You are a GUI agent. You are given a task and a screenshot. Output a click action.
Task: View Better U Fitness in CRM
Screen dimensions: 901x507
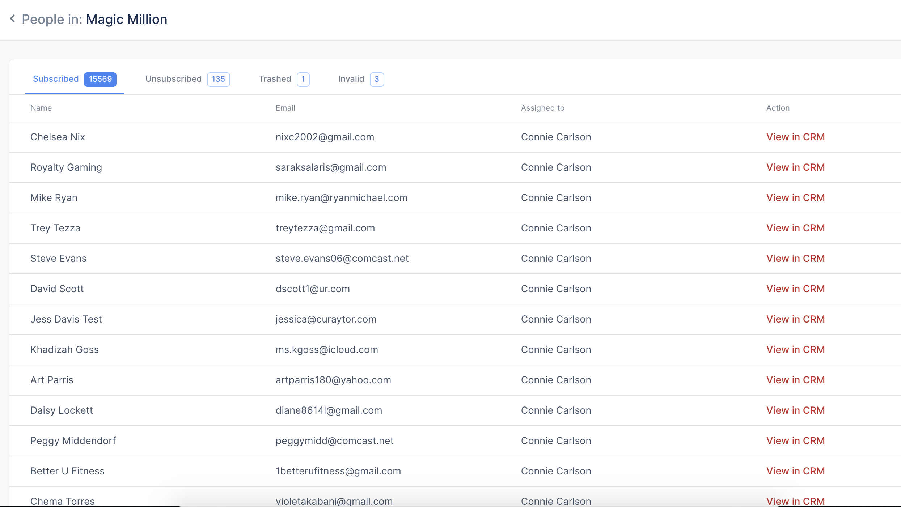click(795, 470)
